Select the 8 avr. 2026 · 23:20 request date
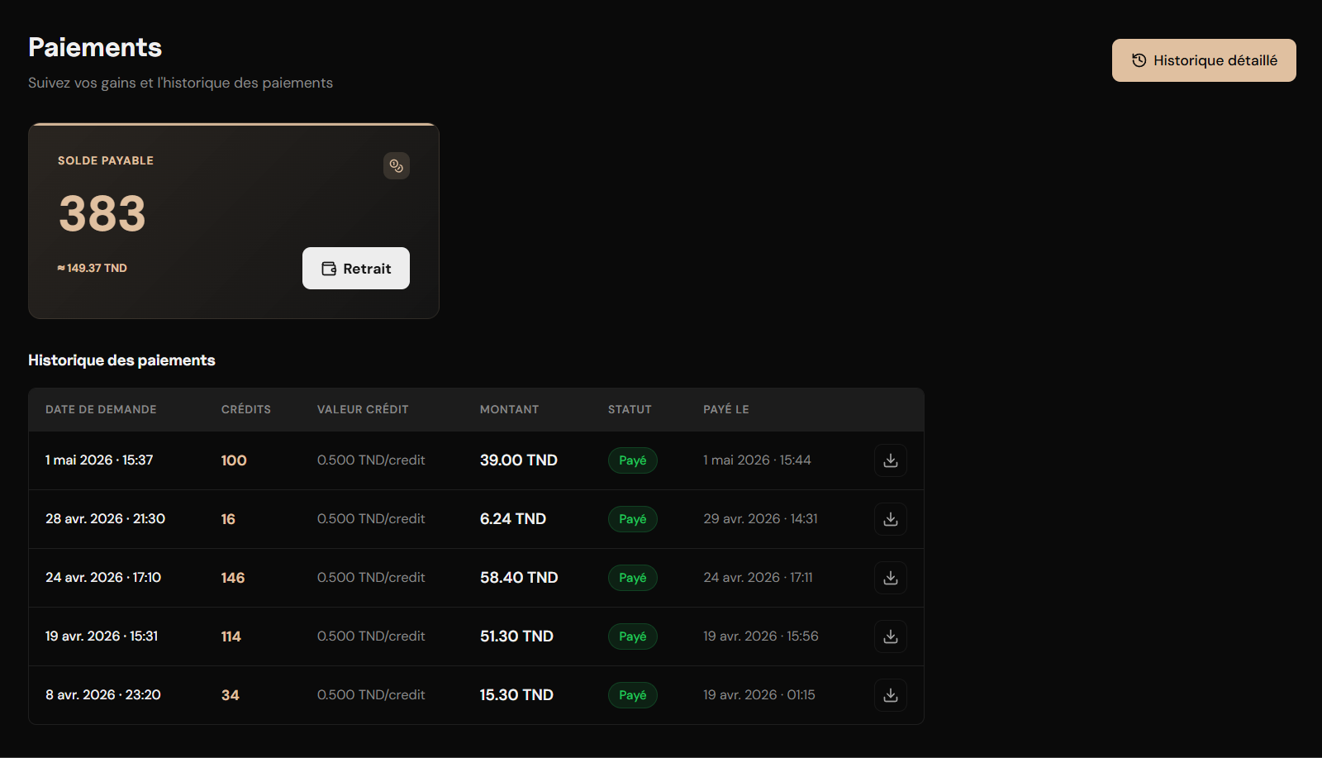The height and width of the screenshot is (758, 1322). point(103,695)
